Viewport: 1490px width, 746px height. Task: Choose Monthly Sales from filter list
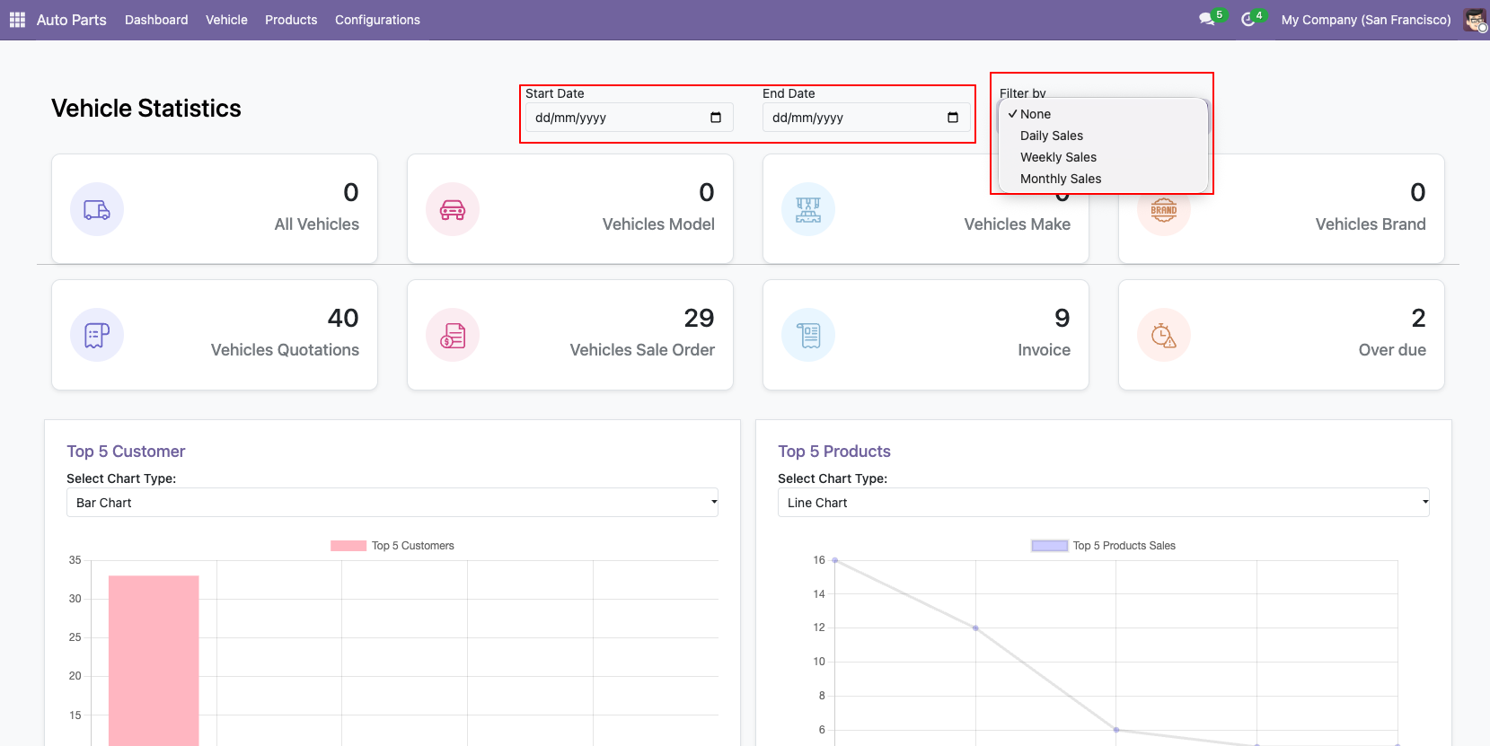point(1060,179)
